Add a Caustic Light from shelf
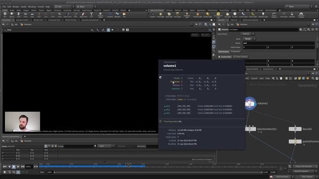The height and width of the screenshot is (179, 319). pos(243,14)
